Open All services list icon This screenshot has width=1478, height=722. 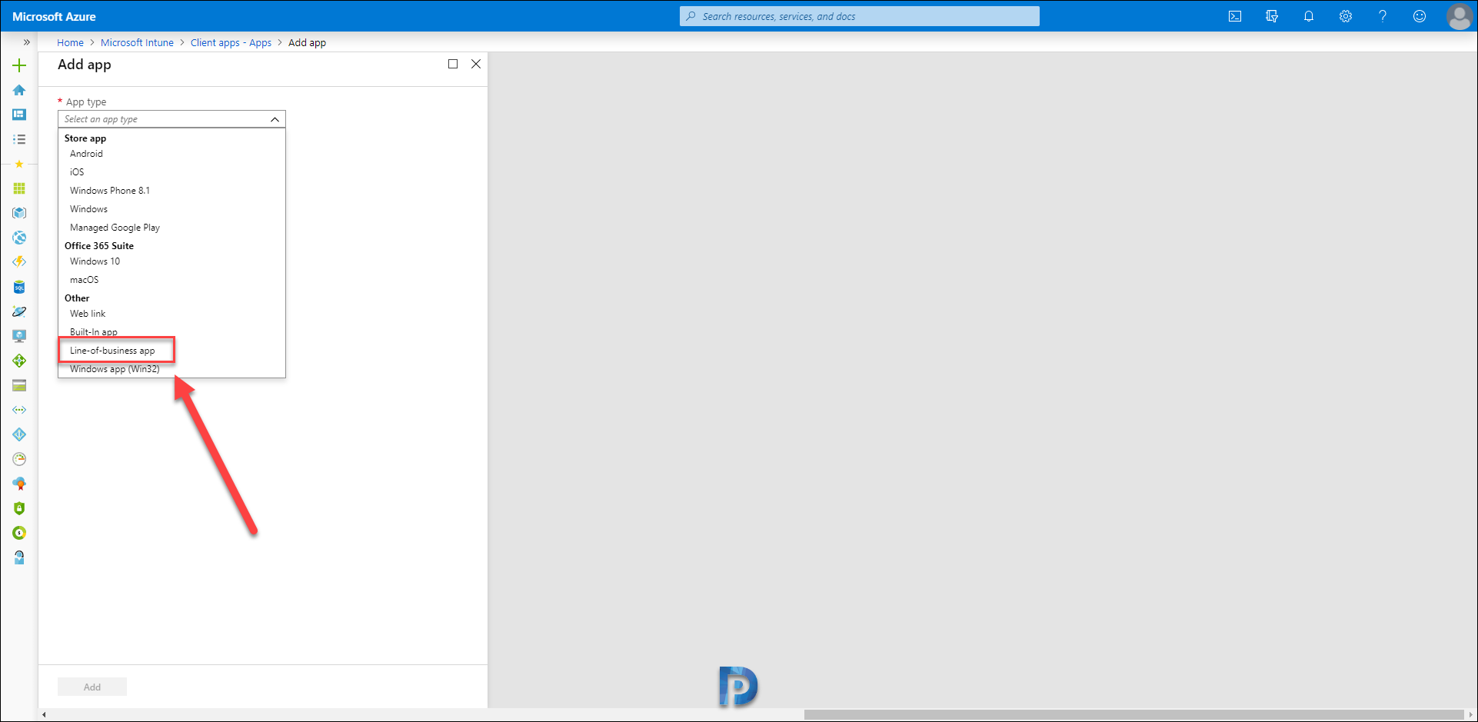tap(19, 139)
